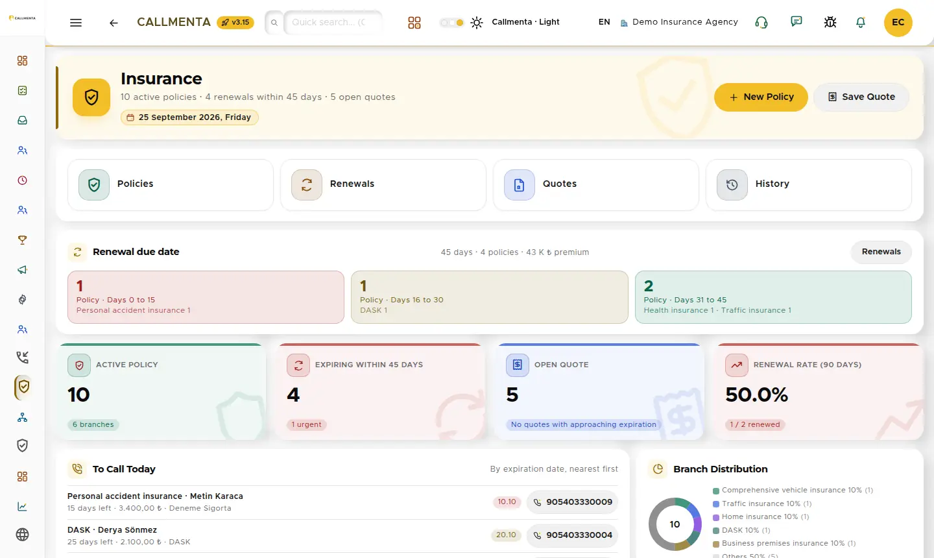The height and width of the screenshot is (558, 934).
Task: Open the inbox tray icon in sidebar
Action: coord(23,121)
